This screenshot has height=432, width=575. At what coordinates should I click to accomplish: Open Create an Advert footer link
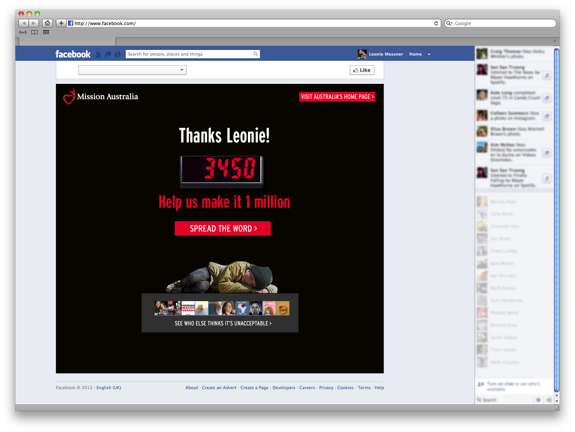(219, 388)
